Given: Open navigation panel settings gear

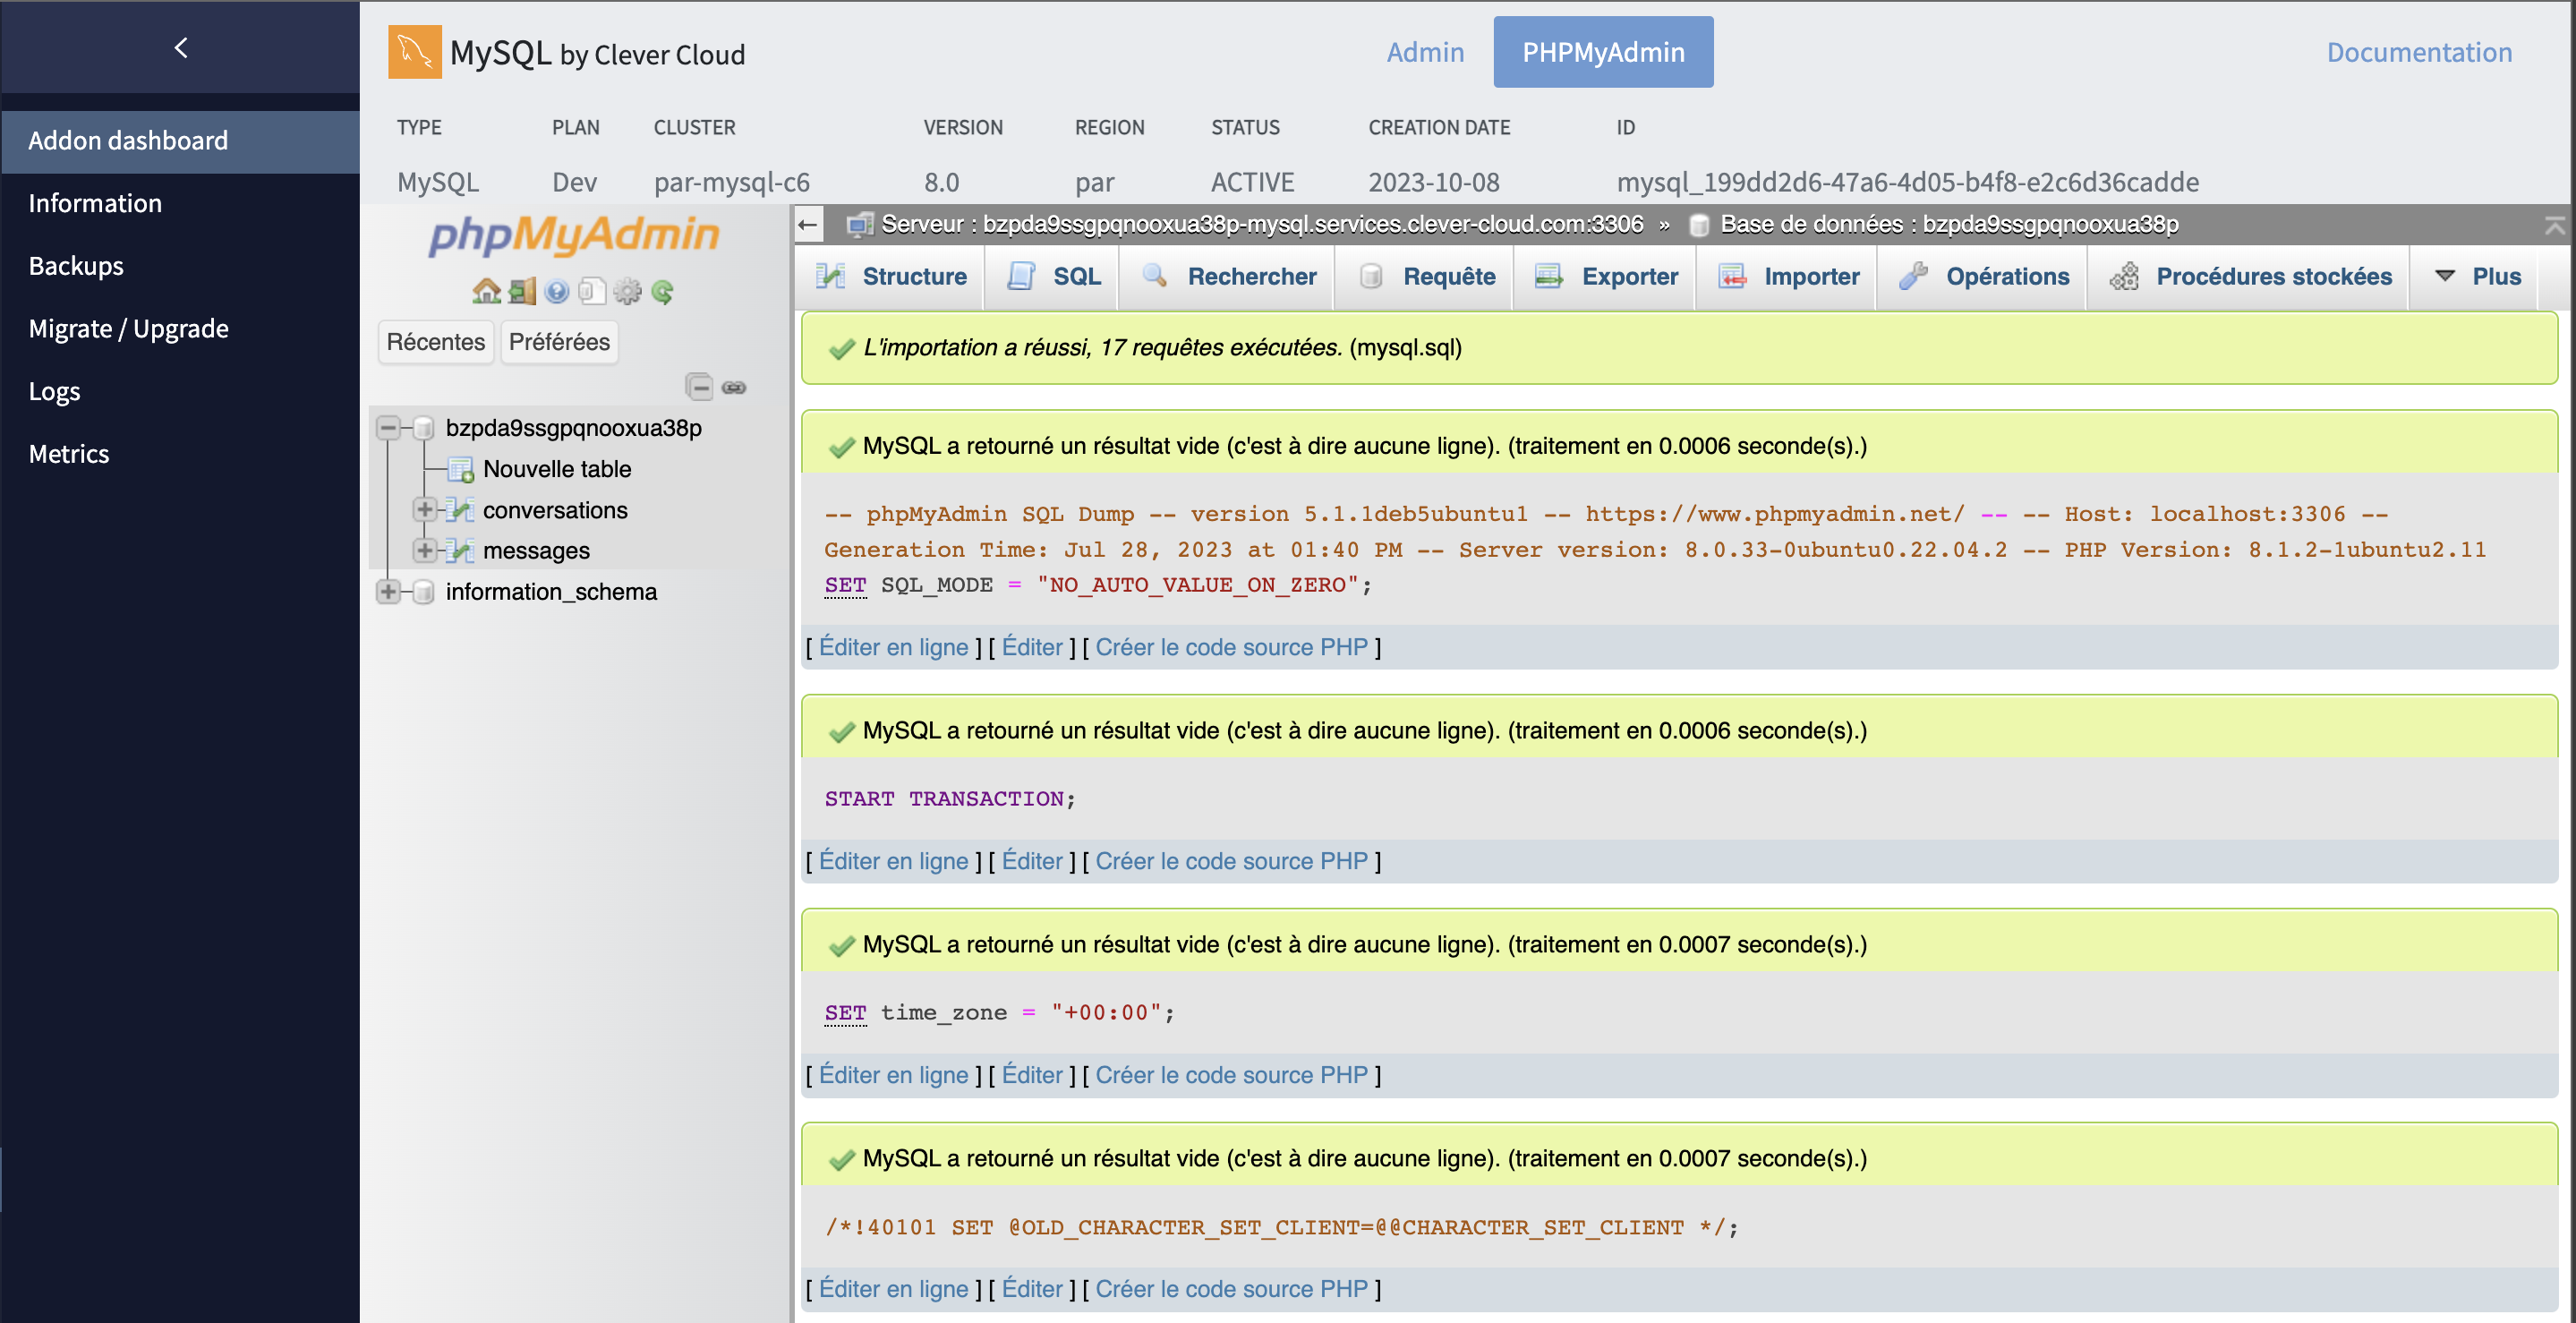Looking at the screenshot, I should pos(627,291).
